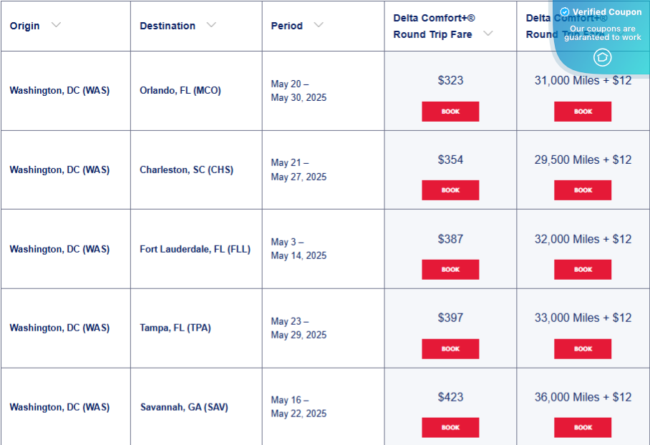Book the $354 Charleston round trip fare

(450, 190)
